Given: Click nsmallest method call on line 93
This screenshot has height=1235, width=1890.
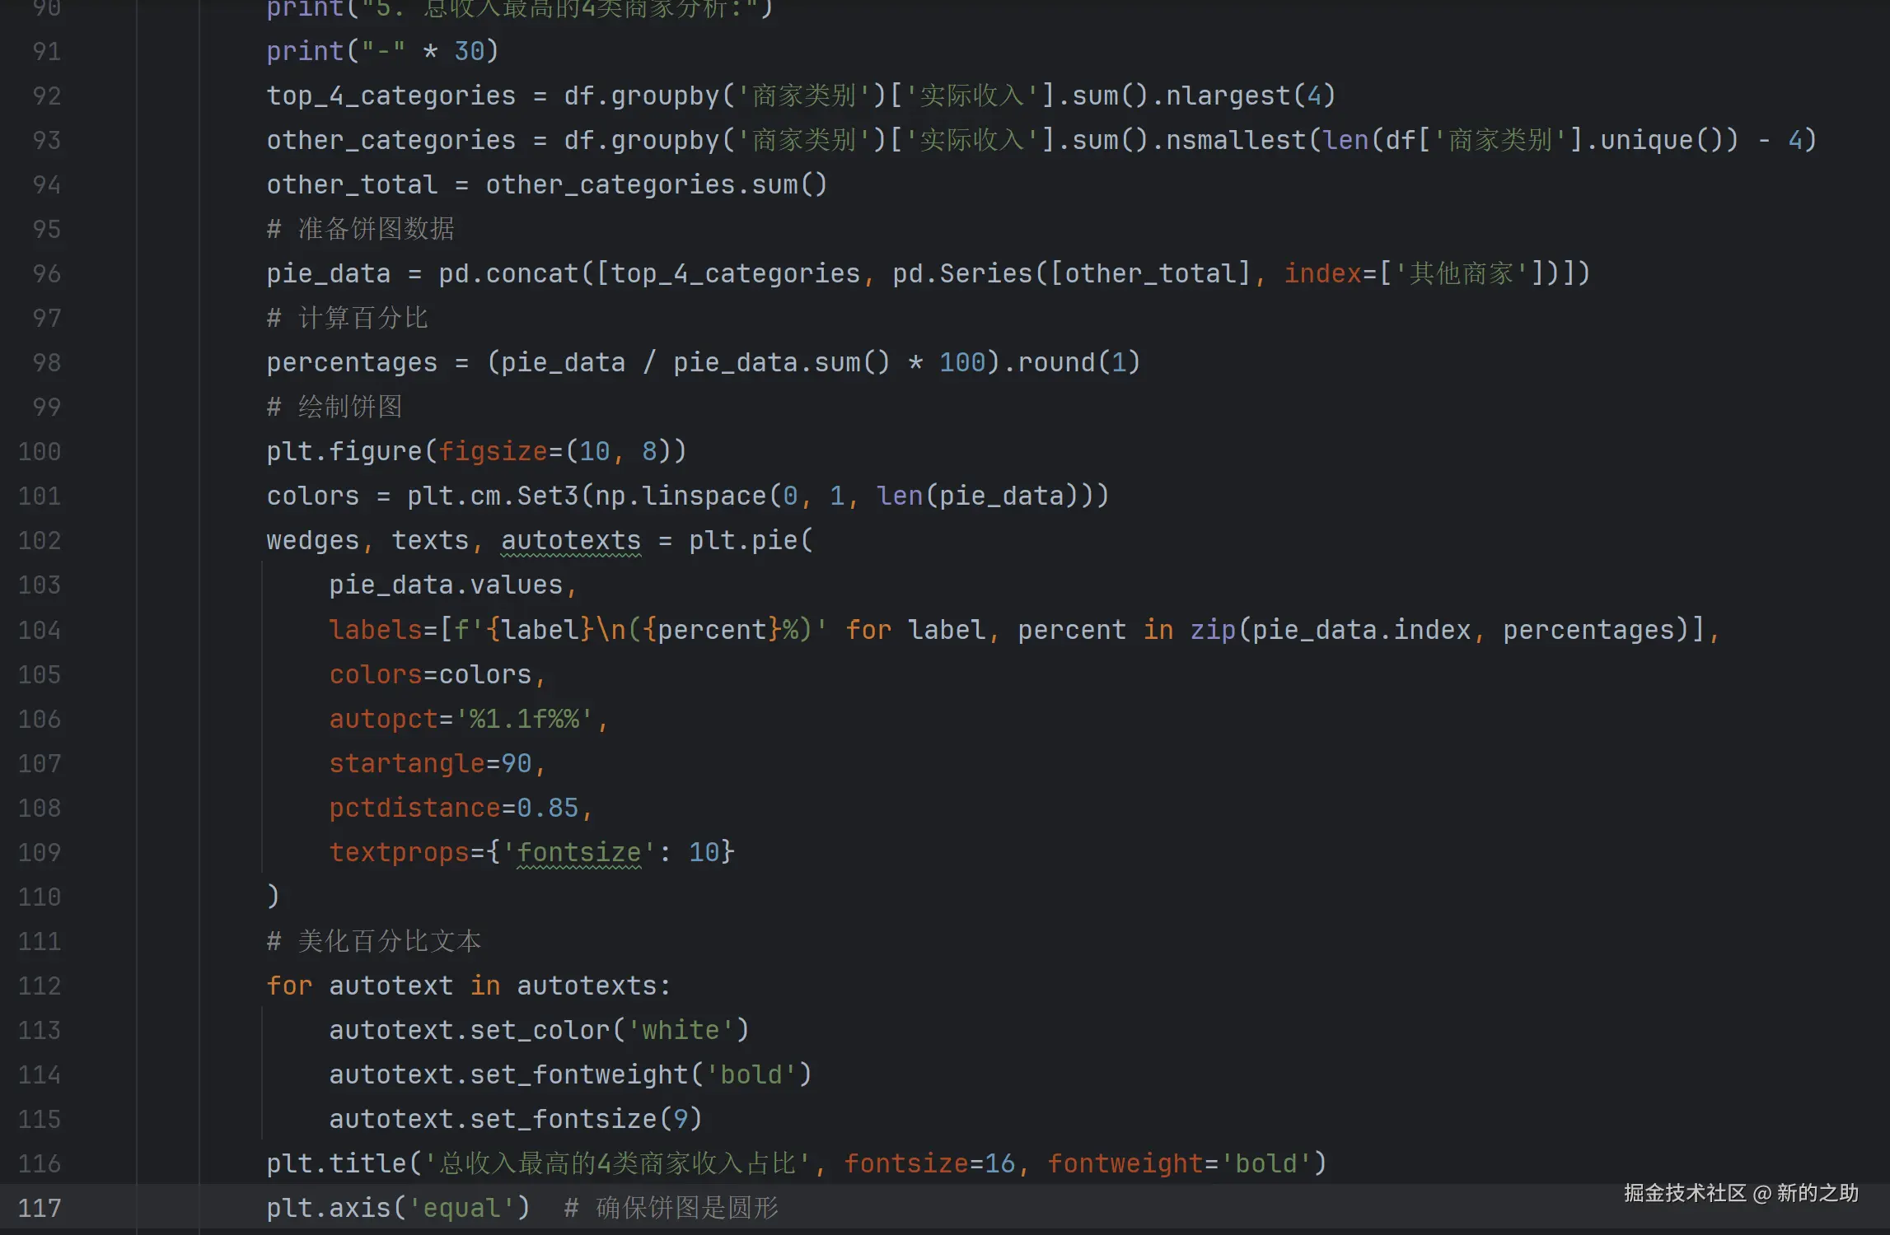Looking at the screenshot, I should click(x=1235, y=140).
